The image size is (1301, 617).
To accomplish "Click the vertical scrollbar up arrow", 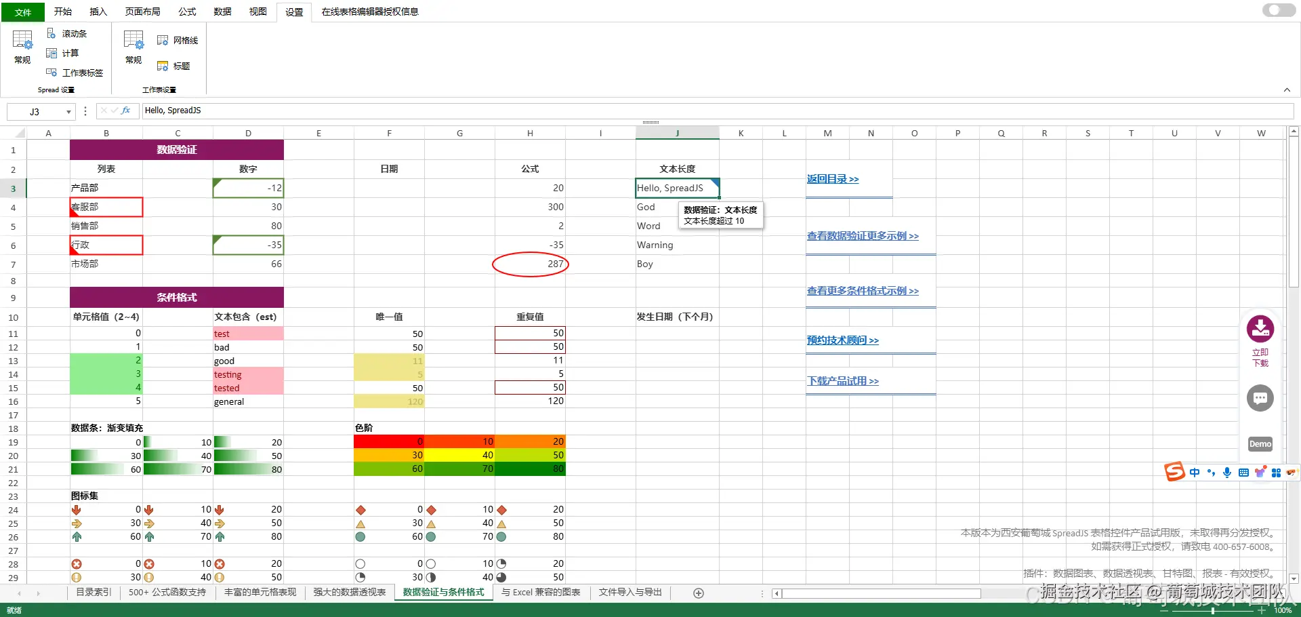I will click(1294, 132).
